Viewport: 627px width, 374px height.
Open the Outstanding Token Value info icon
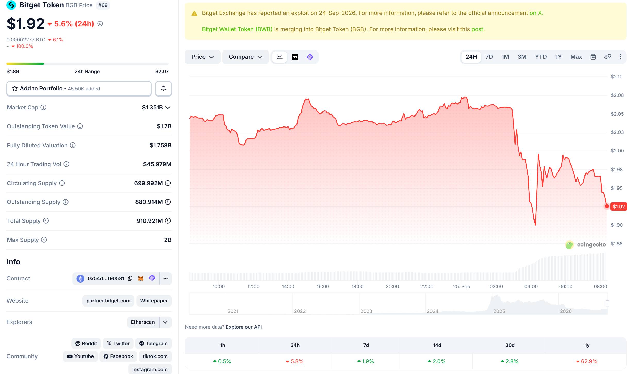[80, 126]
